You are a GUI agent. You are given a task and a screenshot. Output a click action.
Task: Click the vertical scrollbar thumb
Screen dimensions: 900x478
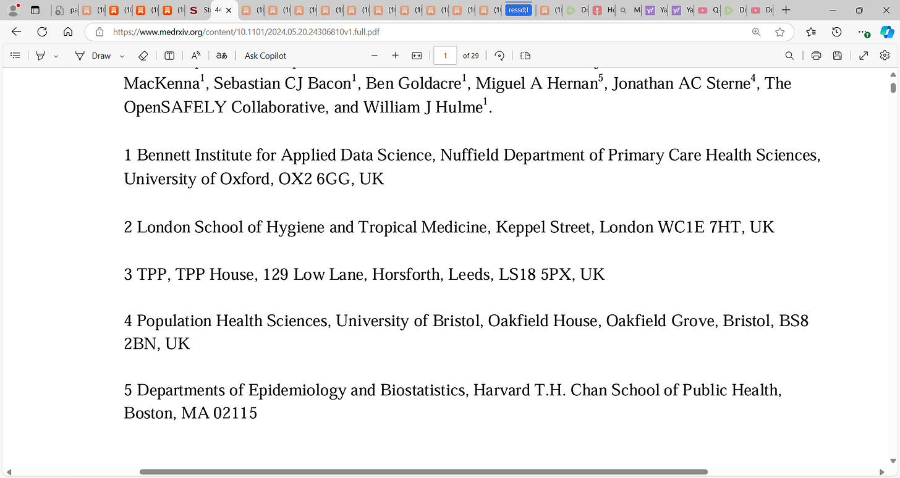(x=893, y=87)
